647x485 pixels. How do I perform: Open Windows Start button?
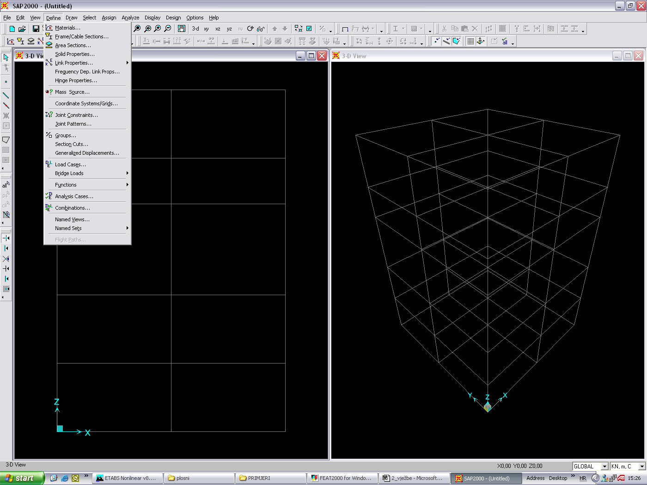coord(22,478)
